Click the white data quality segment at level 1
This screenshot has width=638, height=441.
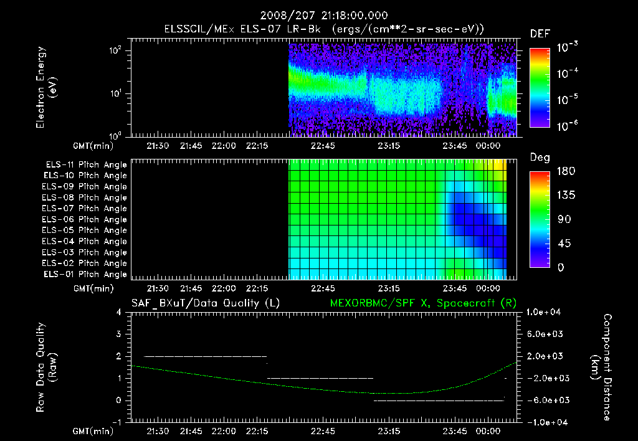click(x=320, y=378)
